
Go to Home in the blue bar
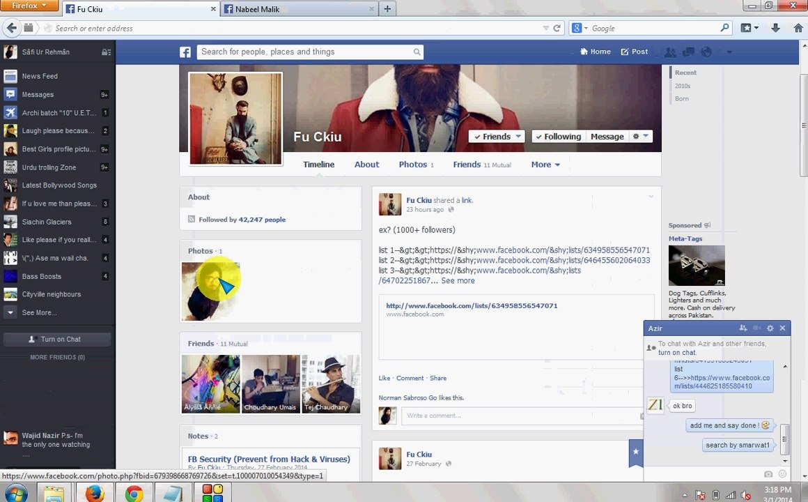tap(595, 52)
